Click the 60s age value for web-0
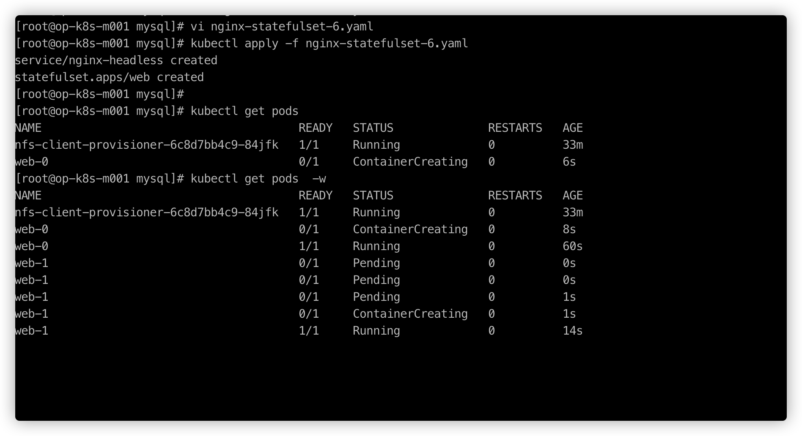The image size is (802, 436). click(x=573, y=246)
